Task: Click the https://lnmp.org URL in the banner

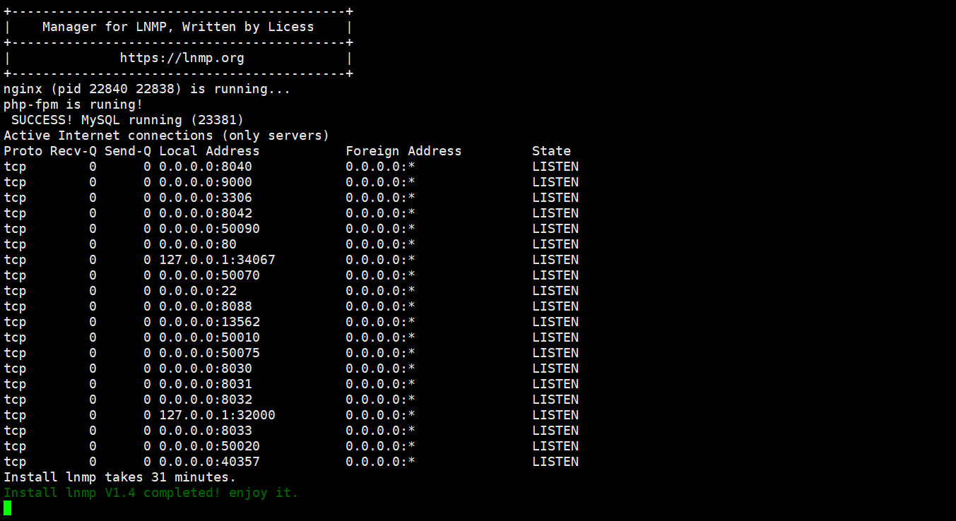Action: point(182,58)
